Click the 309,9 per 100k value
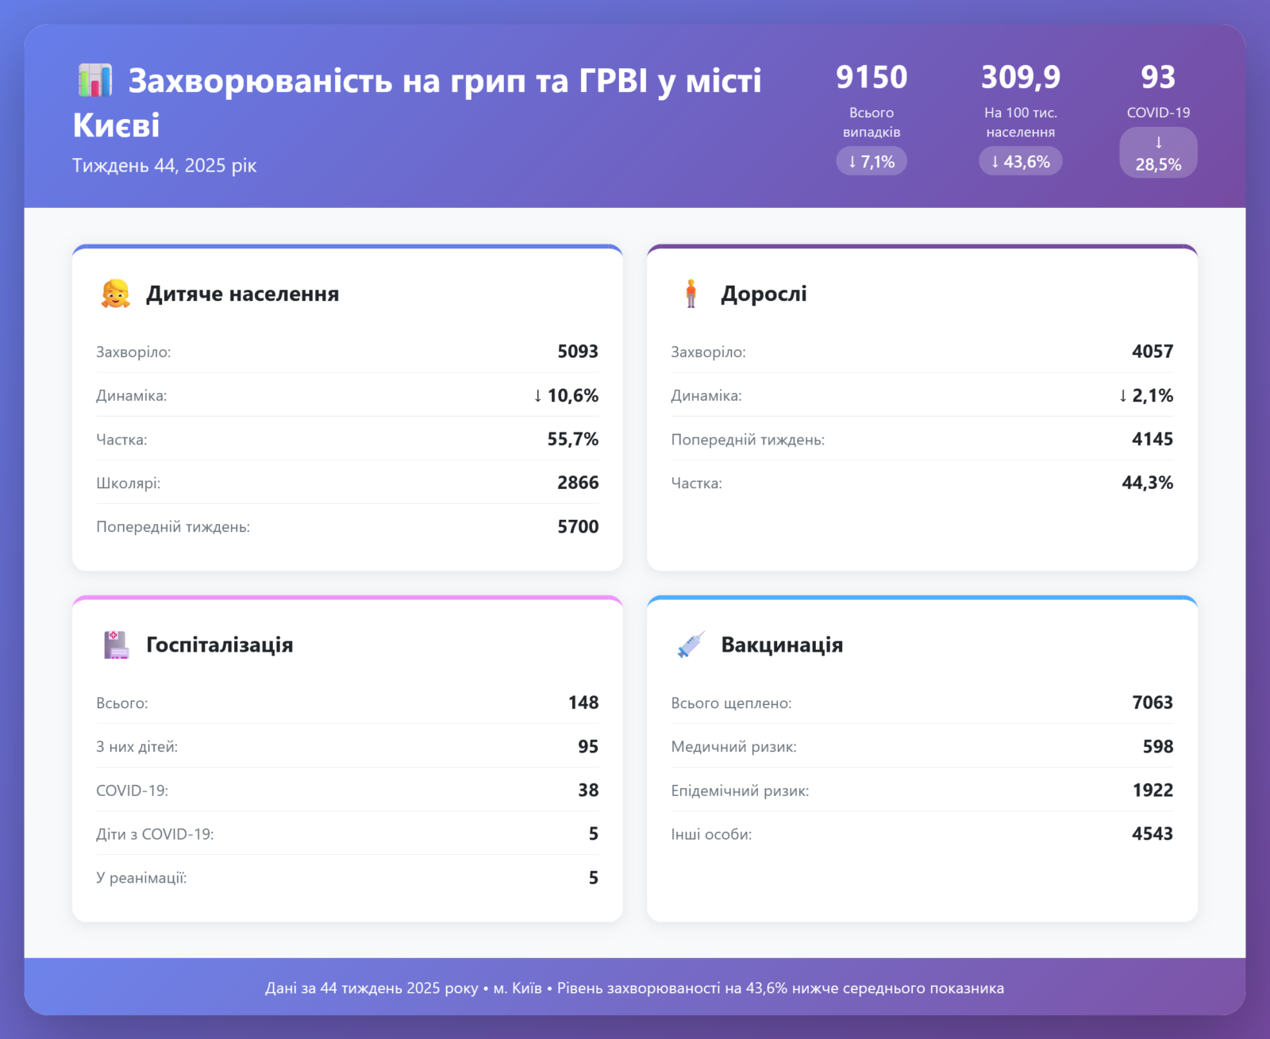The height and width of the screenshot is (1039, 1270). coord(1020,77)
